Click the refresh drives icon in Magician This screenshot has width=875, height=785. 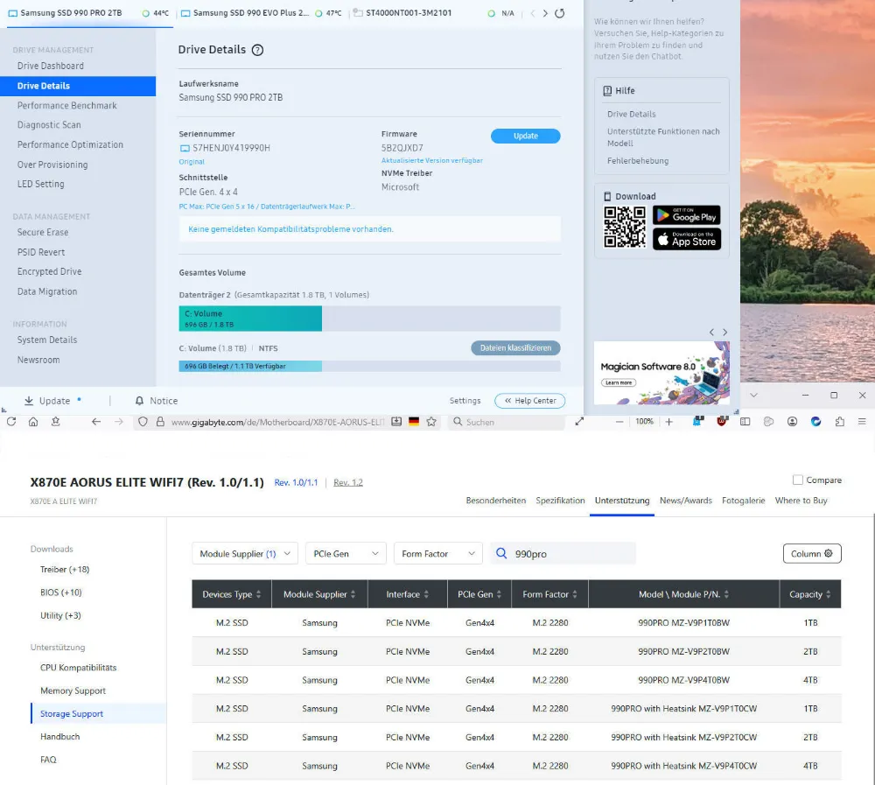pos(560,13)
